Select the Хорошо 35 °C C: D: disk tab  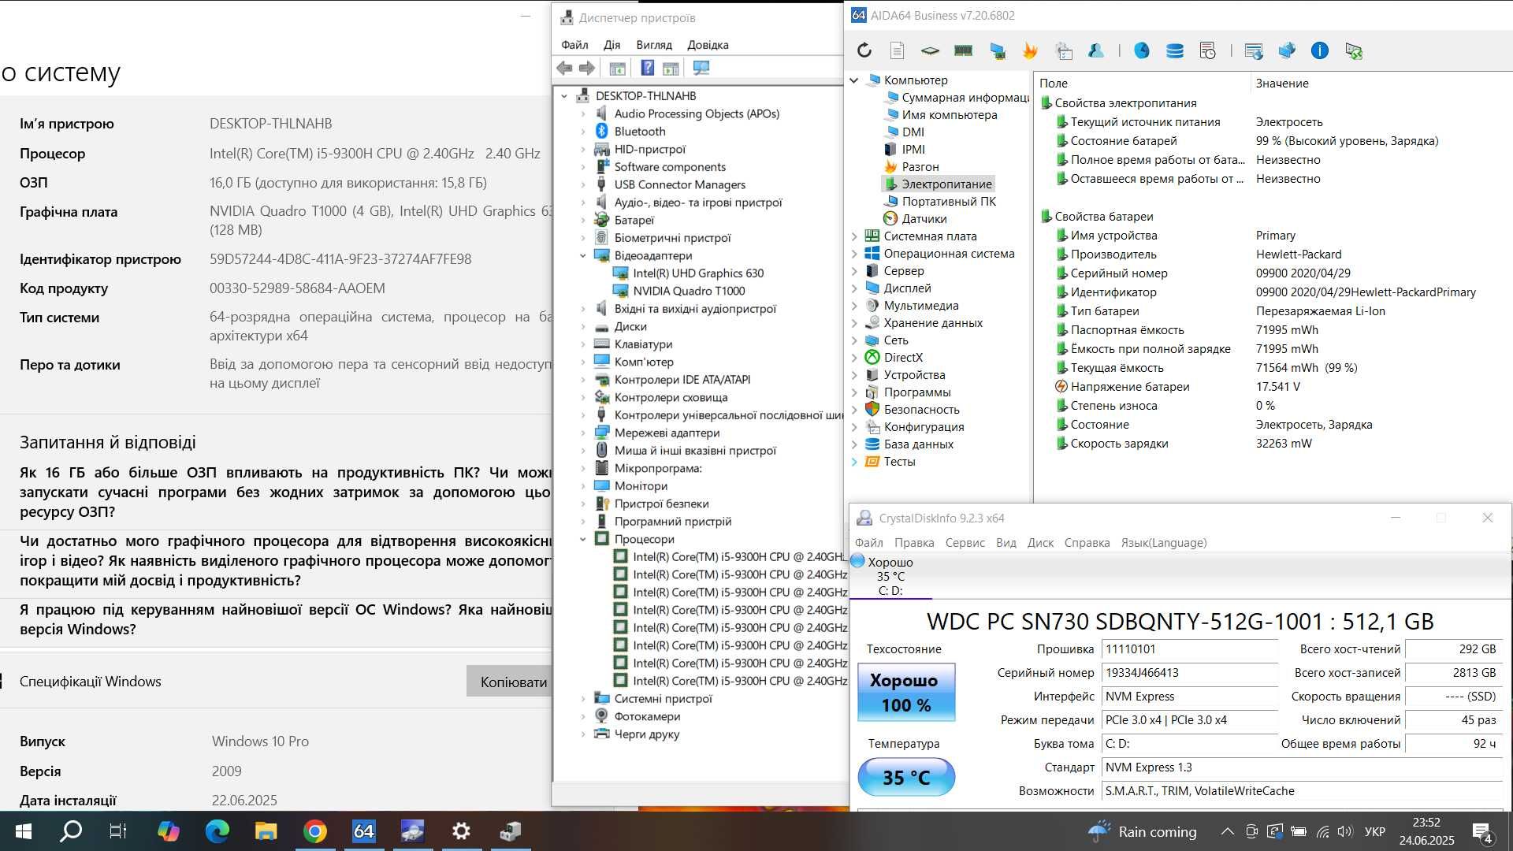click(890, 576)
